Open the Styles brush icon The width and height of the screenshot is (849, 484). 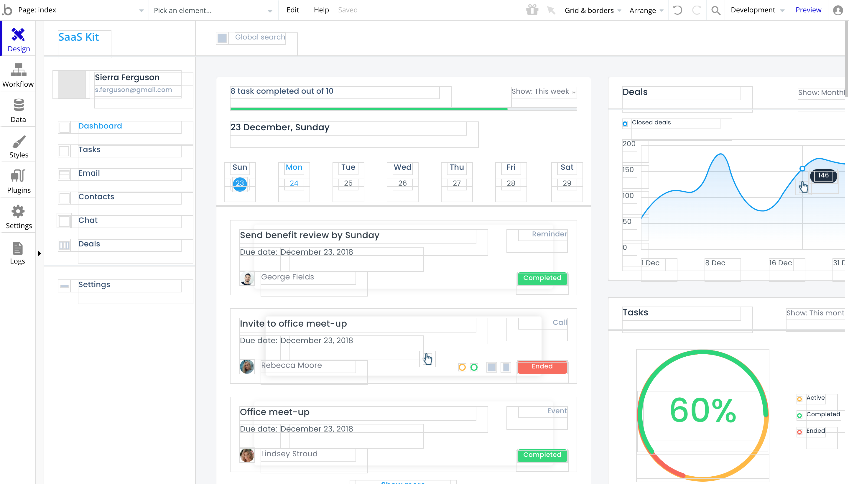(18, 141)
